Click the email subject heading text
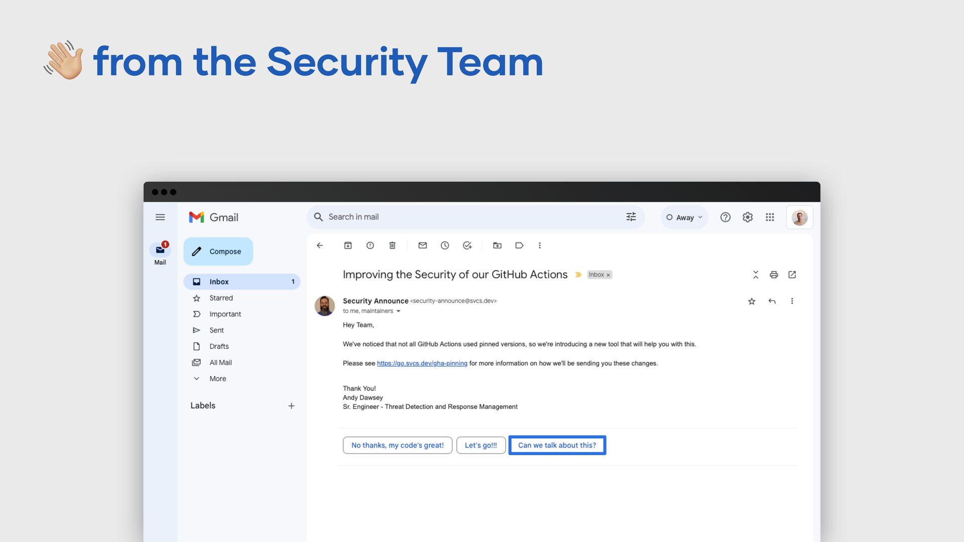This screenshot has height=542, width=964. click(455, 275)
